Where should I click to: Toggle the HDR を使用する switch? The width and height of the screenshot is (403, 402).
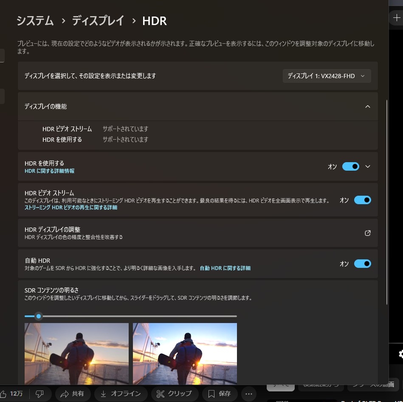click(351, 166)
